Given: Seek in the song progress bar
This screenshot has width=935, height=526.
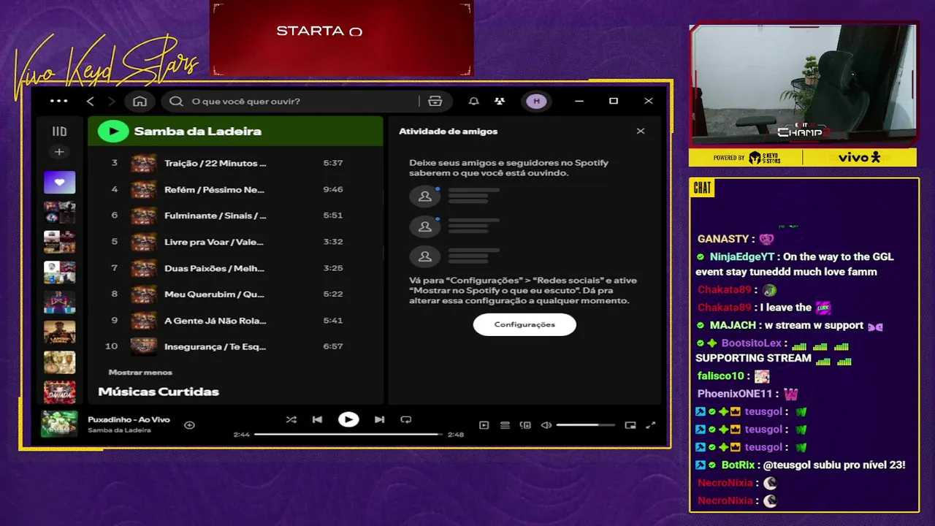Looking at the screenshot, I should tap(348, 434).
